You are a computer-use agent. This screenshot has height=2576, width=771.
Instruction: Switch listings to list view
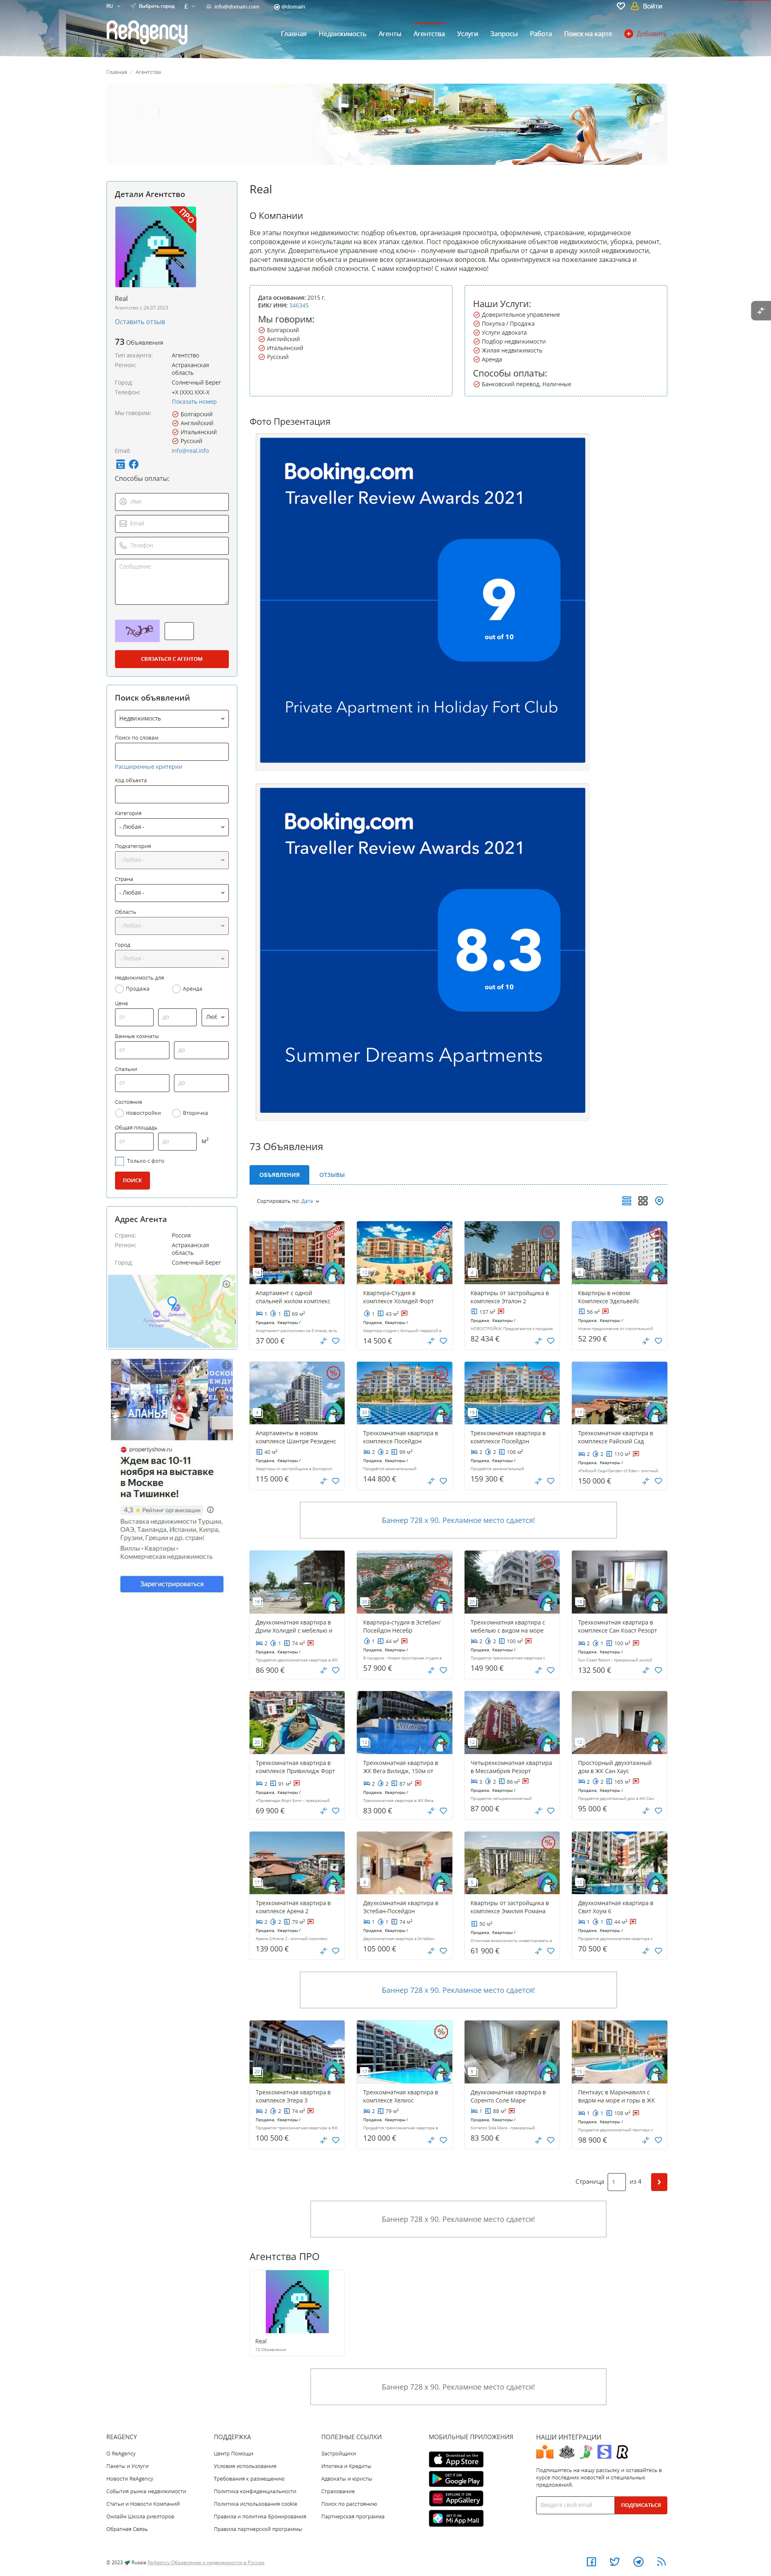click(627, 1201)
